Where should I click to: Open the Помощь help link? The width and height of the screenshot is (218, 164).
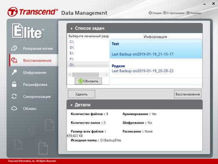point(194,13)
